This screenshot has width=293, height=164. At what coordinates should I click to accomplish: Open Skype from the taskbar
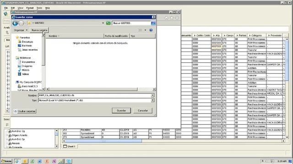pyautogui.click(x=69, y=161)
